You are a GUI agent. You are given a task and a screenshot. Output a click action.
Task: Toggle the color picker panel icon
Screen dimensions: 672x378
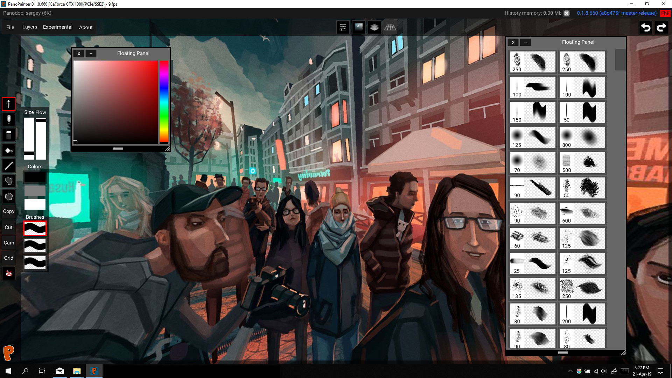[x=358, y=27]
